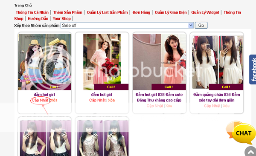Click Xóa under second đầm hot girl
Image resolution: width=256 pixels, height=156 pixels.
[111, 100]
